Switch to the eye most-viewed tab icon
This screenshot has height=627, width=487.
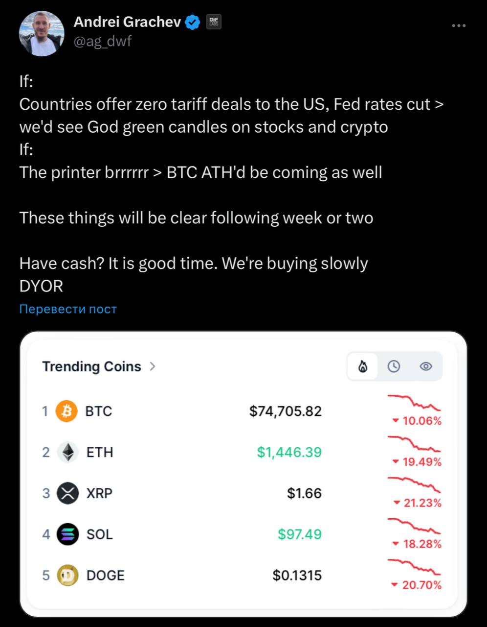tap(426, 366)
